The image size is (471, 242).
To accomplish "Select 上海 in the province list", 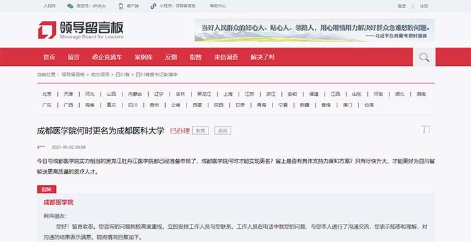I will 228,94.
